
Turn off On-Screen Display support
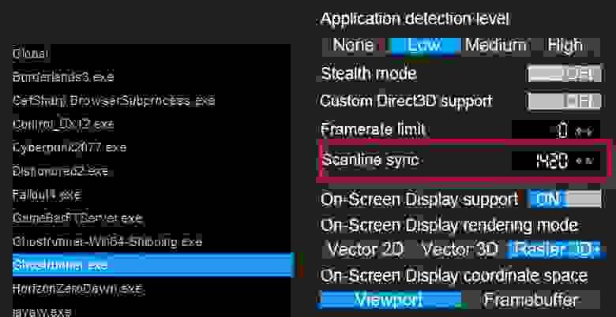564,200
